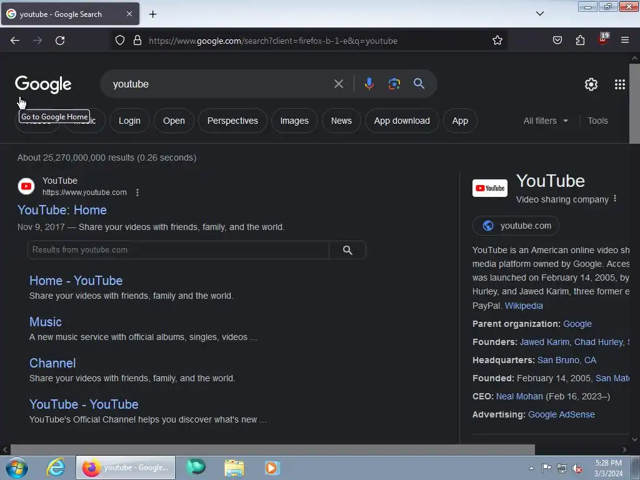
Task: Open the Wikipedia source link
Action: pos(524,306)
